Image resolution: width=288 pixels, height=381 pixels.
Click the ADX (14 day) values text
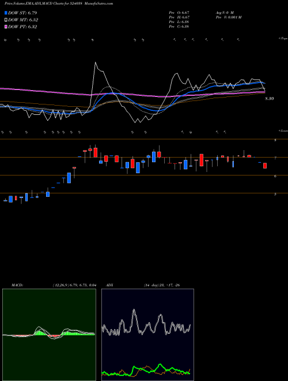click(162, 285)
